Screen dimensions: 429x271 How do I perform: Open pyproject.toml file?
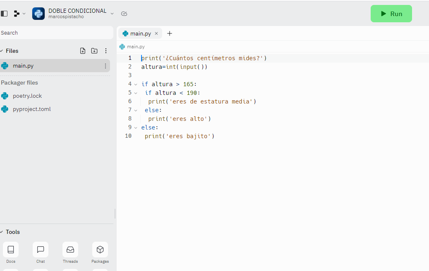click(31, 109)
